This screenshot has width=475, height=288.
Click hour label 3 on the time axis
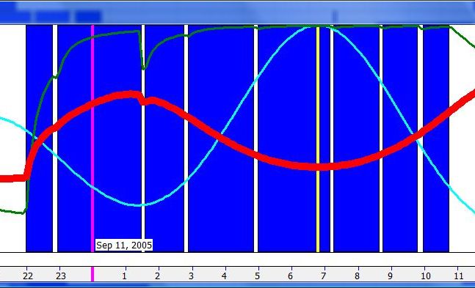[x=191, y=276]
